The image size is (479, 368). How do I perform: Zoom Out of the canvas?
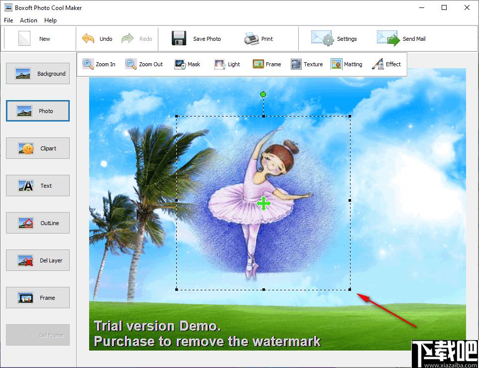click(x=144, y=64)
